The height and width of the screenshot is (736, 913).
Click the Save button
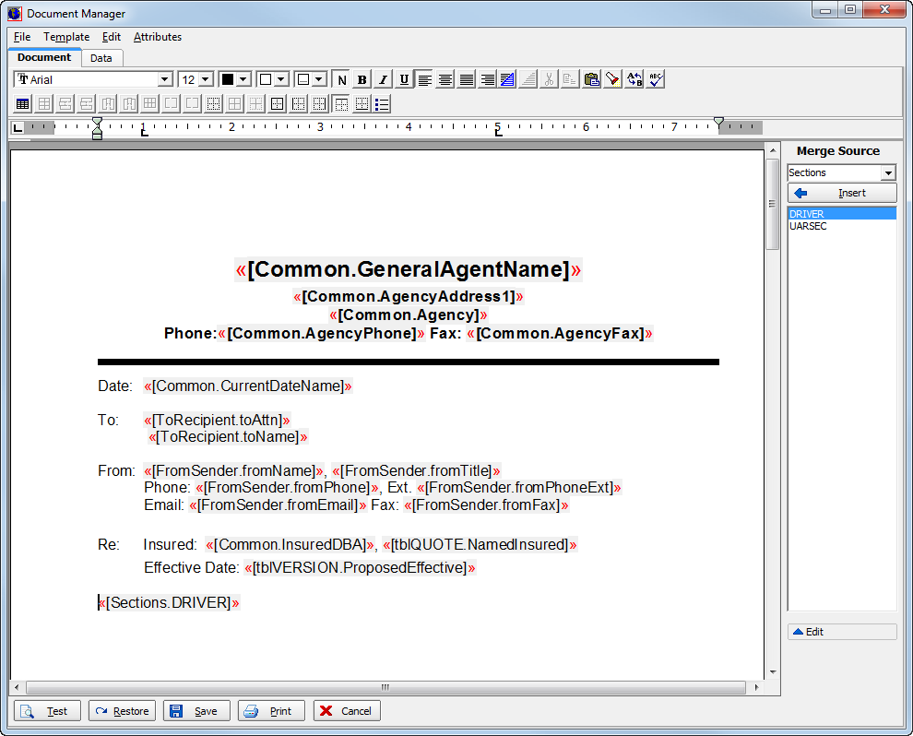pos(196,711)
